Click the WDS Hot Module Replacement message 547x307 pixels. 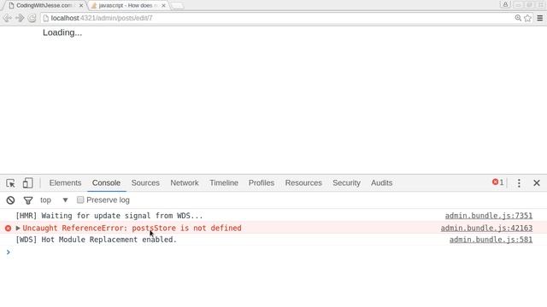[x=97, y=240]
